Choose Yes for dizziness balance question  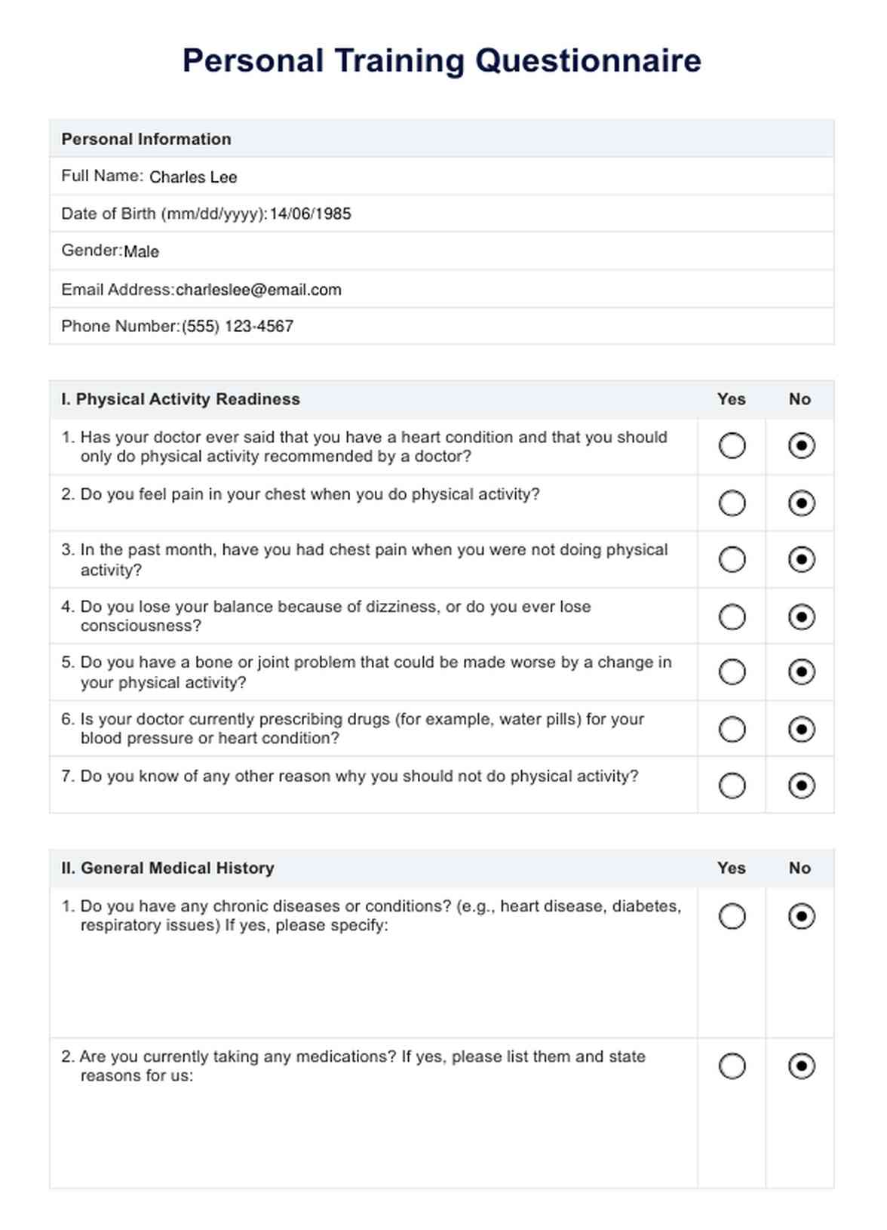(732, 617)
